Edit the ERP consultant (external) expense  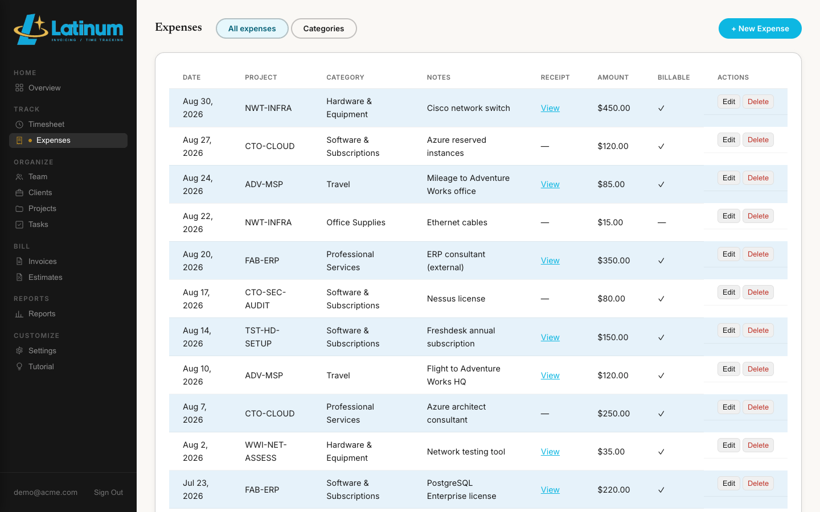point(729,254)
